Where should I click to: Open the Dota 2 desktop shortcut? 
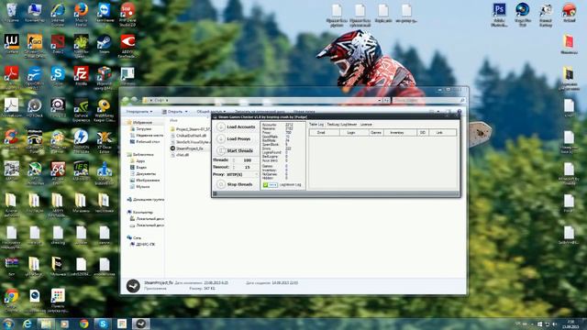pos(58,44)
